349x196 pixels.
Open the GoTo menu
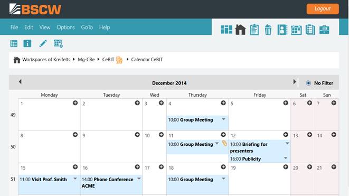pos(87,27)
